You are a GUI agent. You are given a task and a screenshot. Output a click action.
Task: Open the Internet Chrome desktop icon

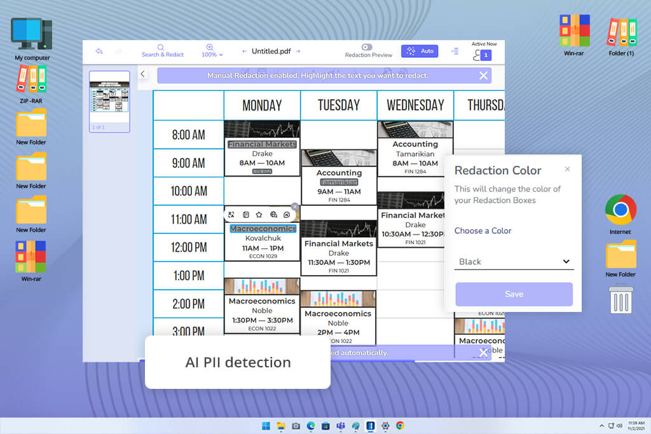coord(620,214)
